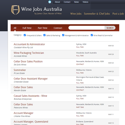Click the MAR 30 date entry
125x125 pixels.
[x=111, y=46]
